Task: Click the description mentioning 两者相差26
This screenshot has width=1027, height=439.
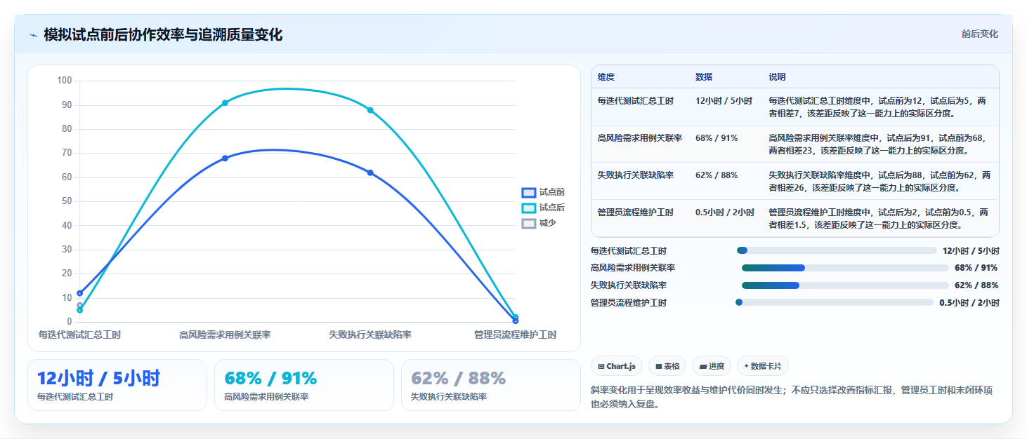Action: tap(880, 181)
